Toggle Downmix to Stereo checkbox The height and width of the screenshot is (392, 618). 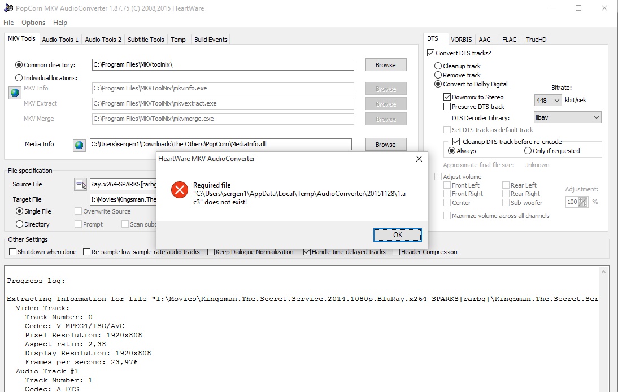(447, 97)
